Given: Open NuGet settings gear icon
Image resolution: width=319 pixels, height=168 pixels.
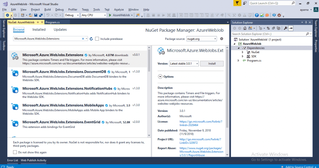Looking at the screenshot, I should (221, 39).
